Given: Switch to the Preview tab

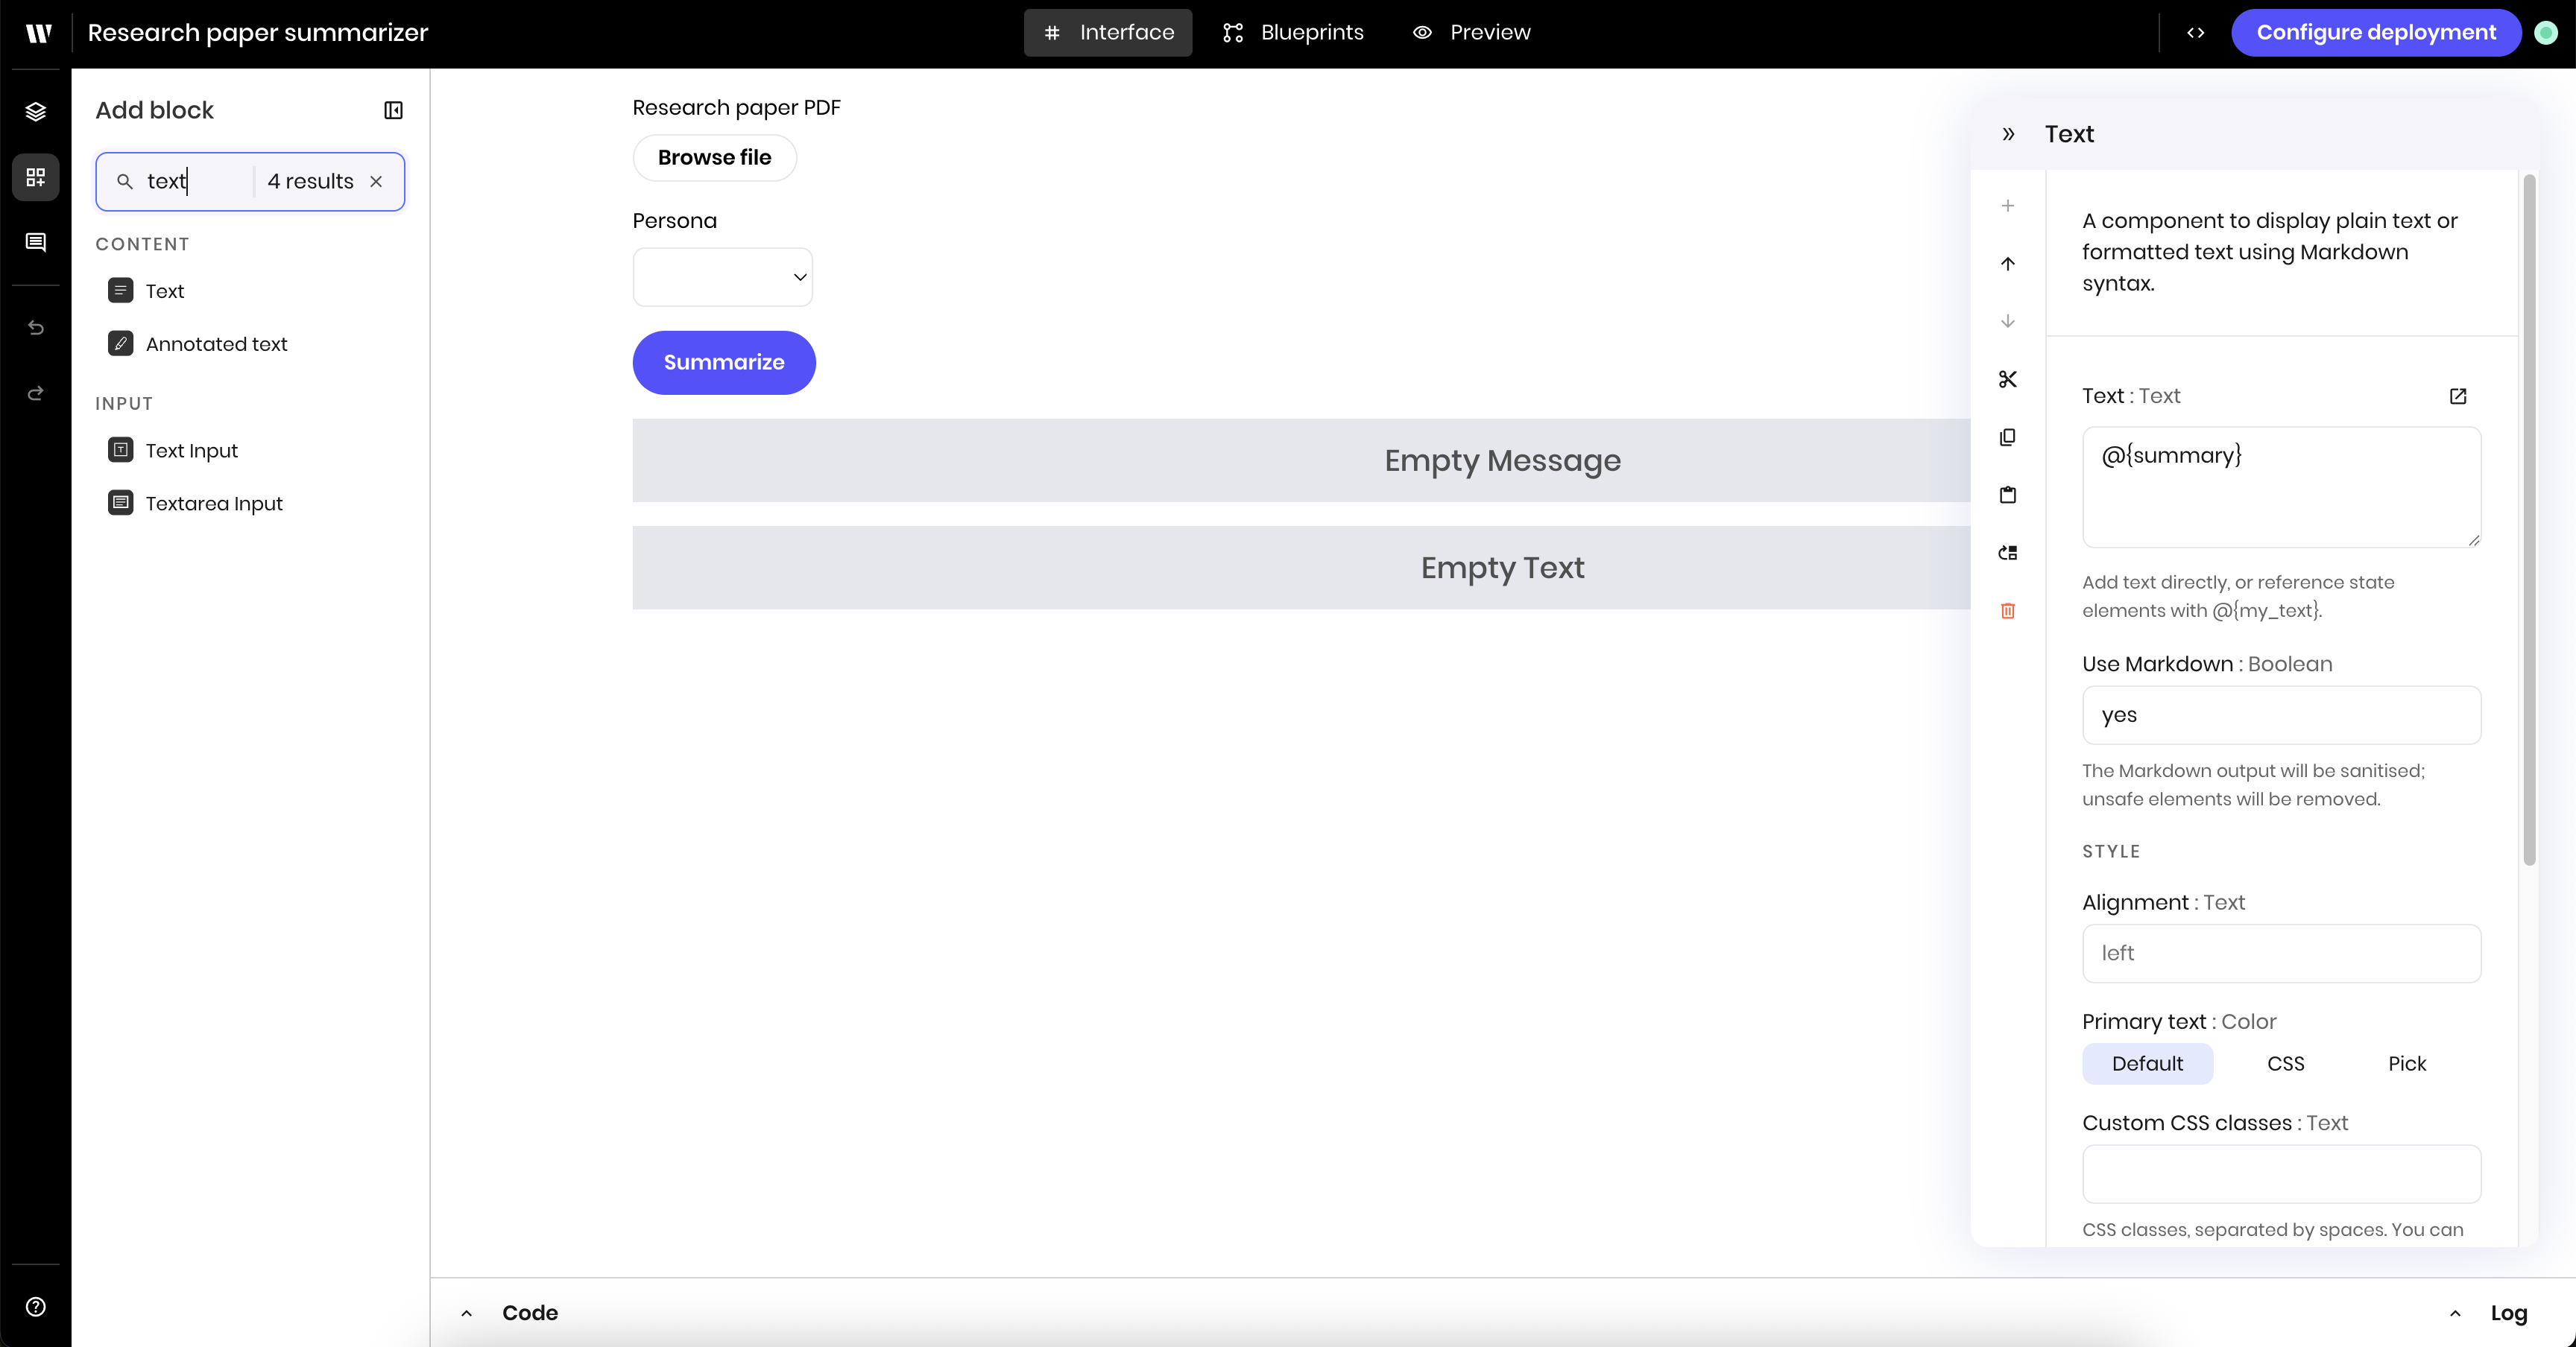Looking at the screenshot, I should click(x=1471, y=32).
